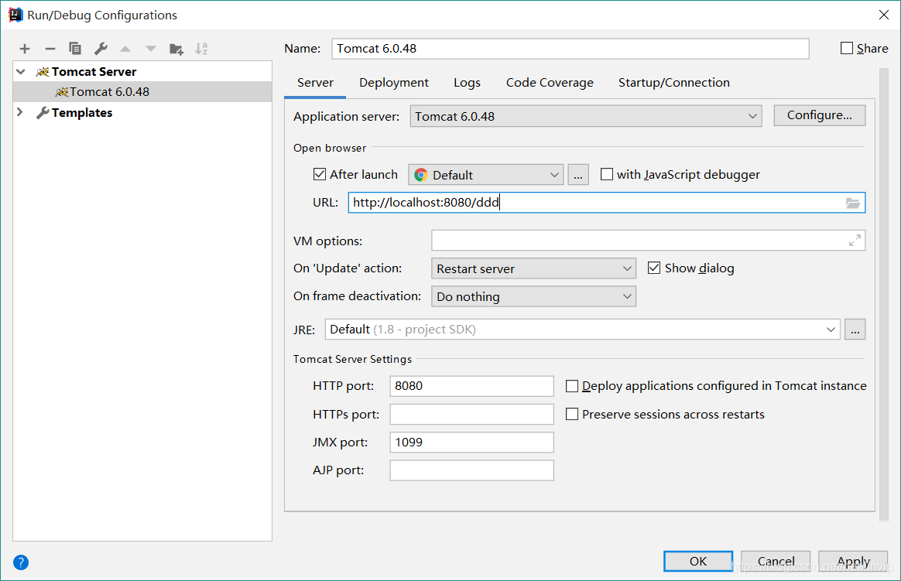Enable with JavaScript debugger option
The image size is (901, 581).
pyautogui.click(x=606, y=174)
